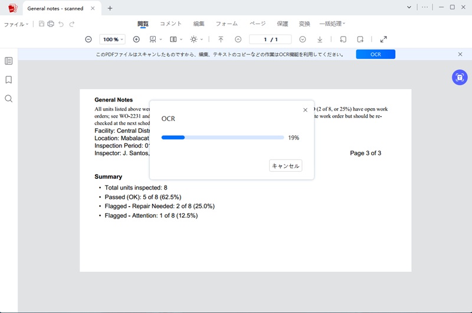
Task: Switch to the コメント tab
Action: point(171,24)
